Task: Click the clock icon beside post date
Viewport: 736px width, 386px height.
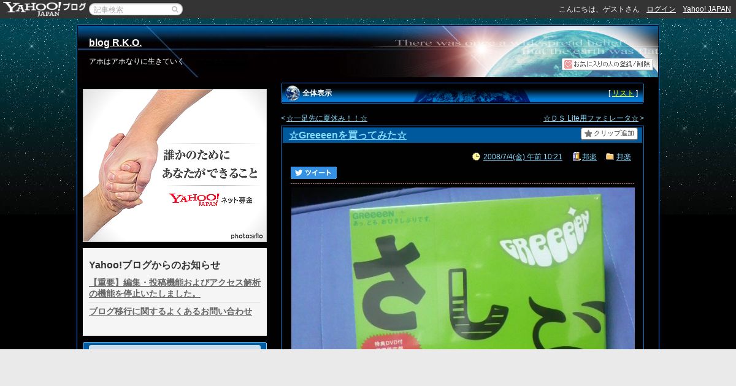Action: (x=477, y=157)
